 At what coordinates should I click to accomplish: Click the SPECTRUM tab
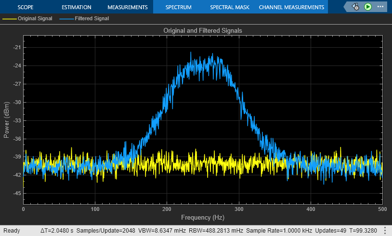[x=178, y=7]
